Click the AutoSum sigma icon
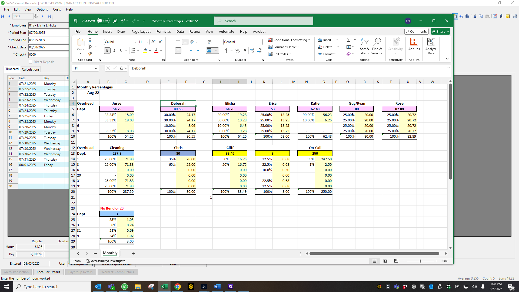Viewport: 519px width, 292px height. [349, 40]
